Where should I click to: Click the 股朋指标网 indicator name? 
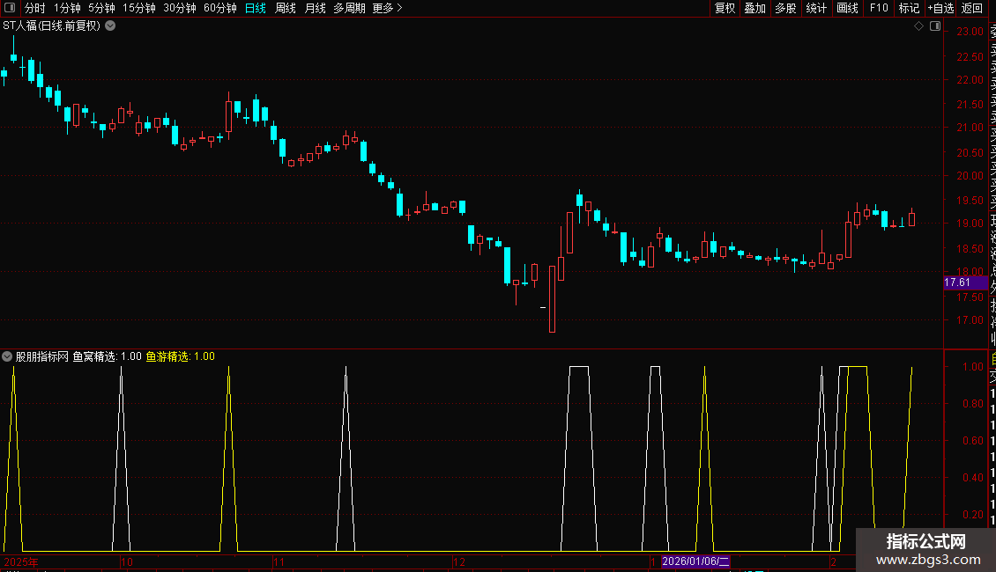coord(42,356)
